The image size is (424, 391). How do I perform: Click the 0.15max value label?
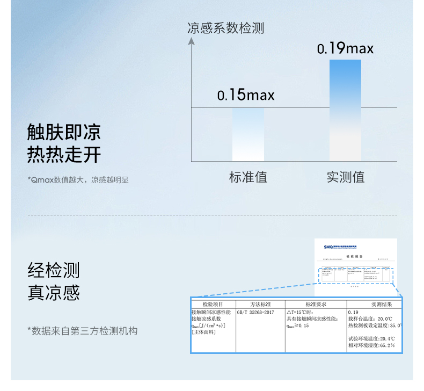pos(246,96)
